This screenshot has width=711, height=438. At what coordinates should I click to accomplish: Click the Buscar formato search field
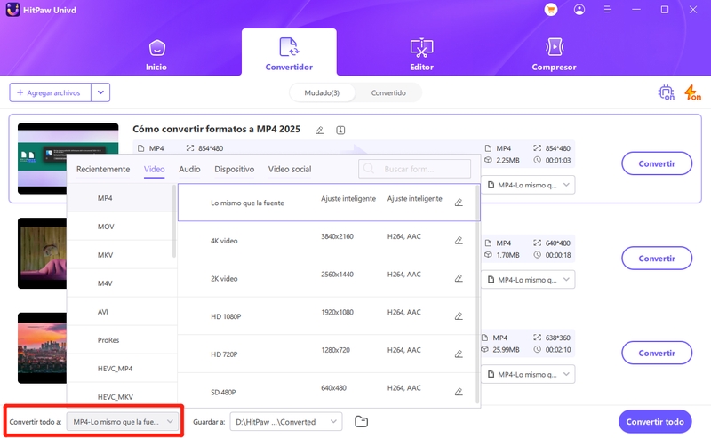pyautogui.click(x=414, y=169)
